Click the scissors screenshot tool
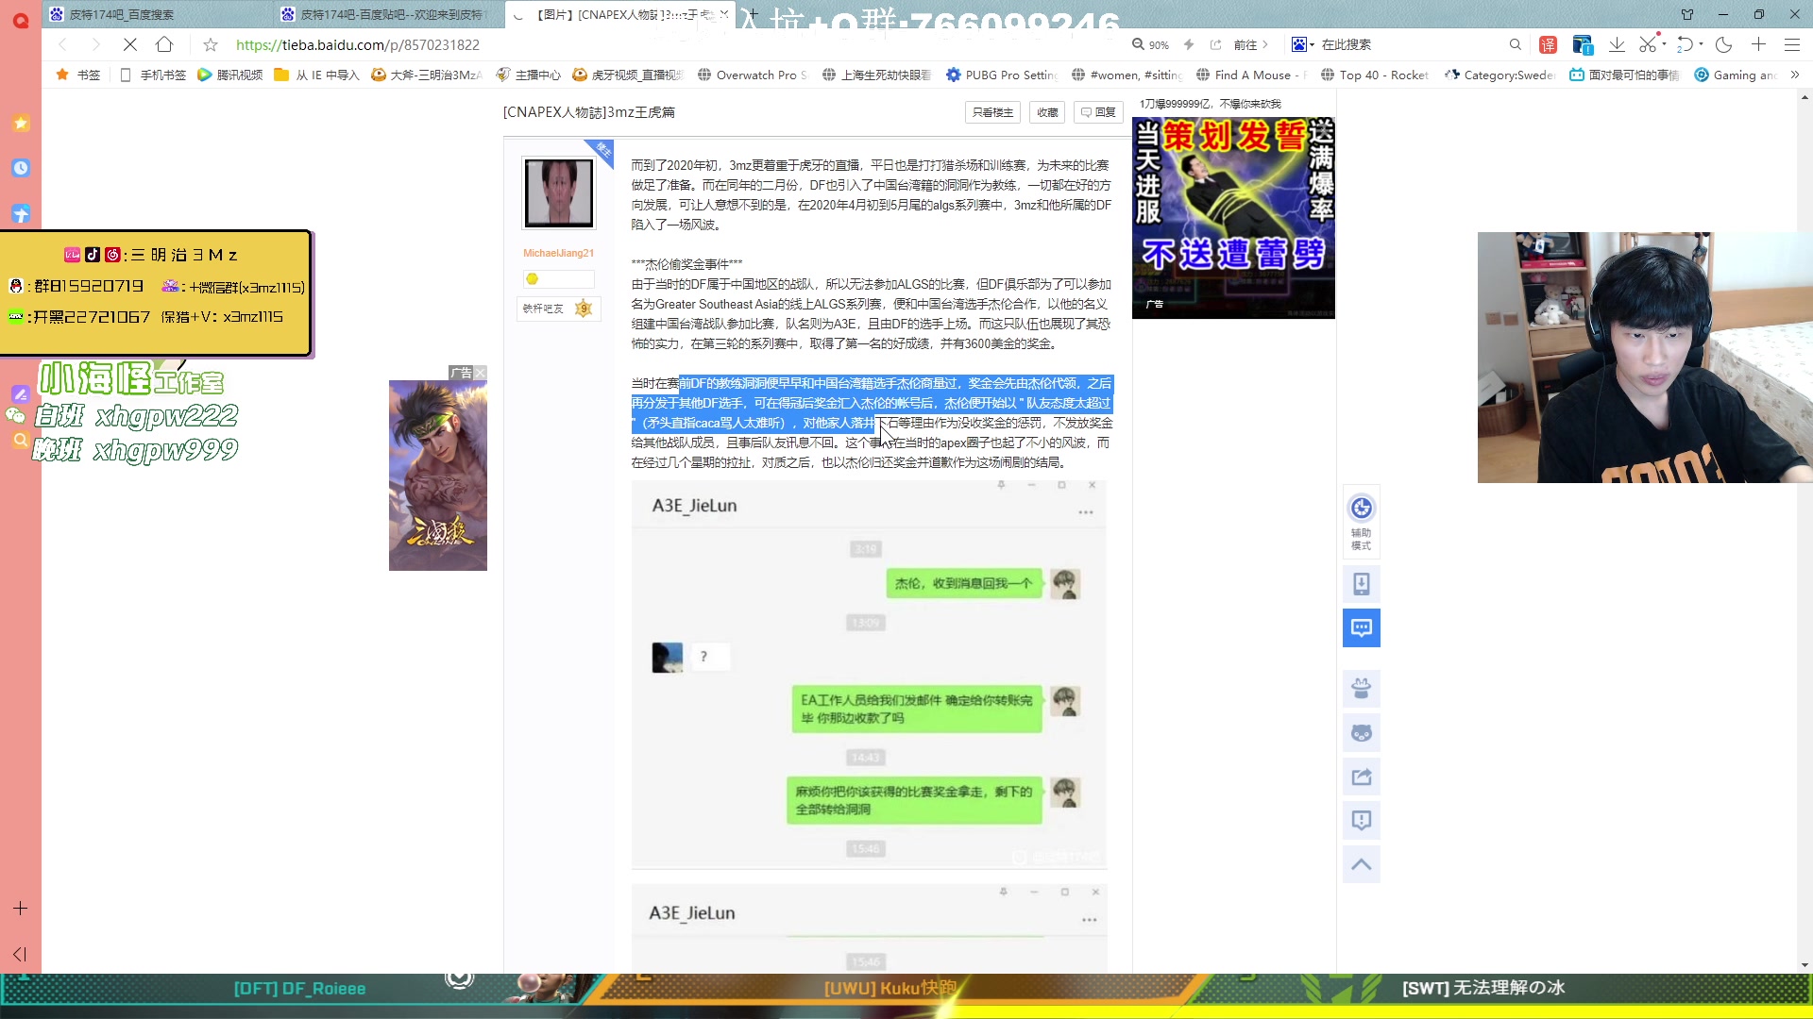 (1648, 44)
